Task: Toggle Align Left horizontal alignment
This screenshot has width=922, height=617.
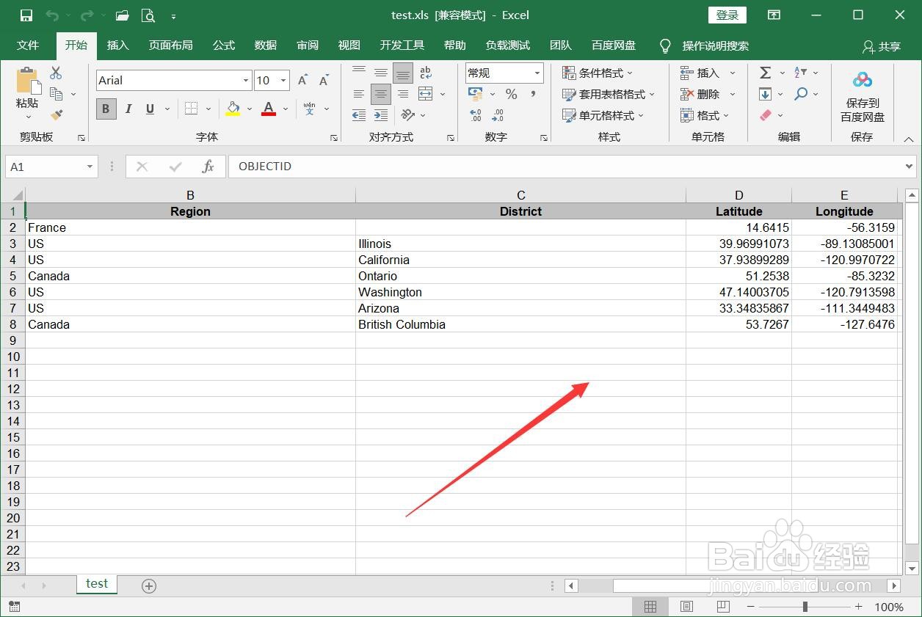Action: pyautogui.click(x=359, y=94)
